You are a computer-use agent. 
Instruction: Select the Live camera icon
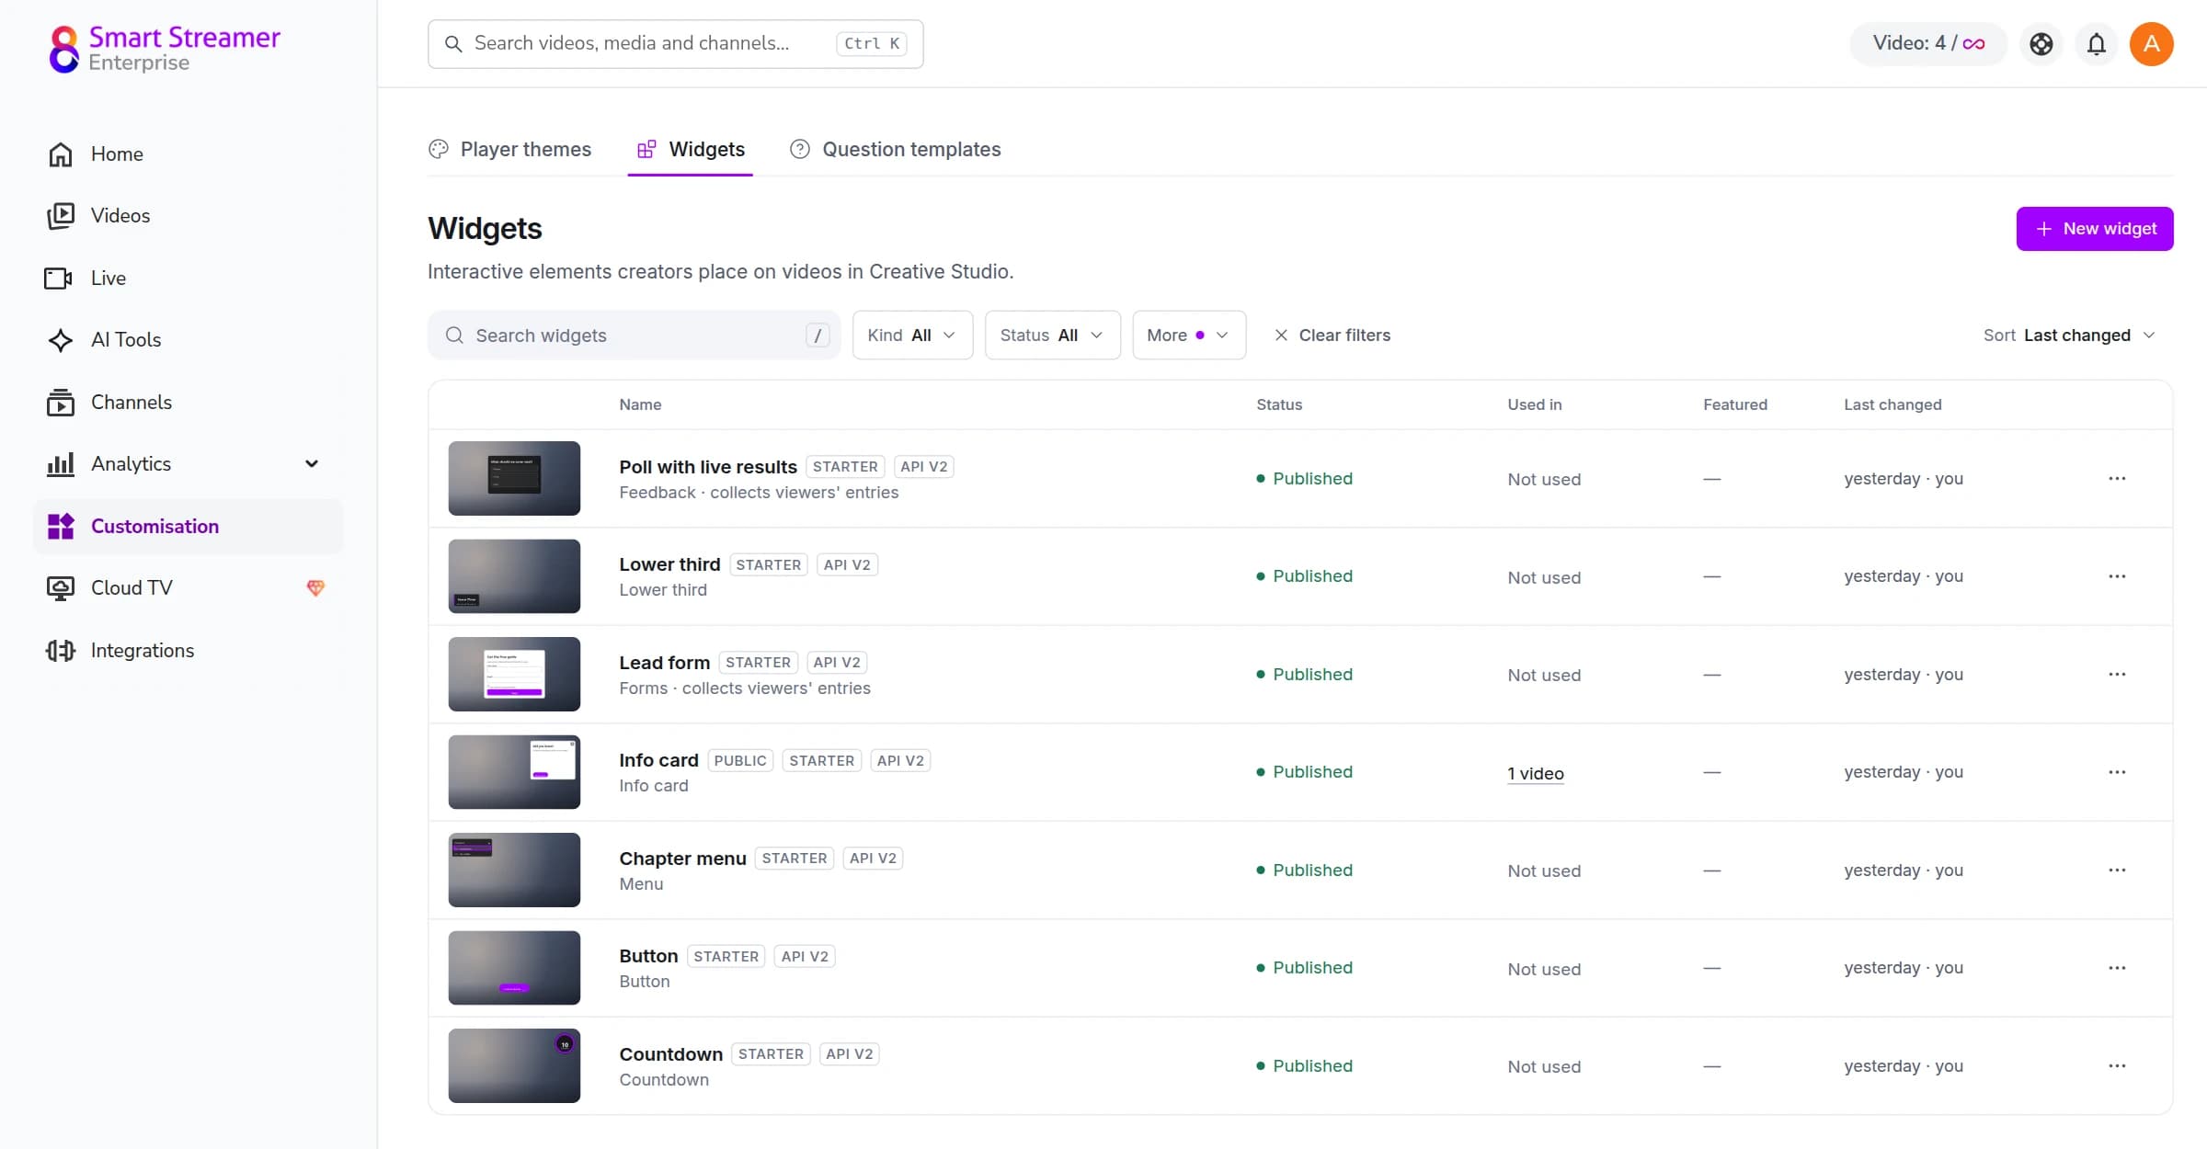(59, 278)
